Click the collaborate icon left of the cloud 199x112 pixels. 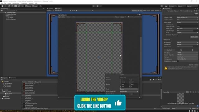(162, 6)
